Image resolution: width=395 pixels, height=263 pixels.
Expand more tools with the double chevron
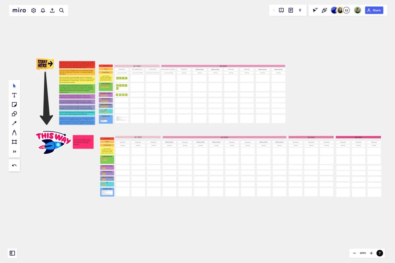(14, 151)
